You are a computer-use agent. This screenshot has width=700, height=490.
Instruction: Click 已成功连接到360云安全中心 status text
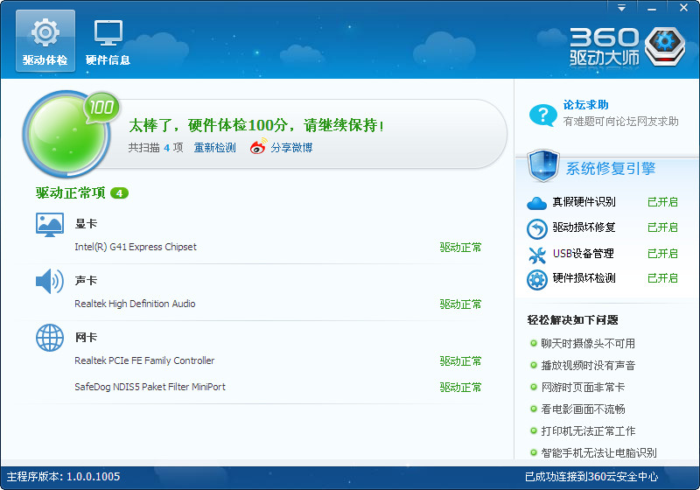tap(591, 477)
